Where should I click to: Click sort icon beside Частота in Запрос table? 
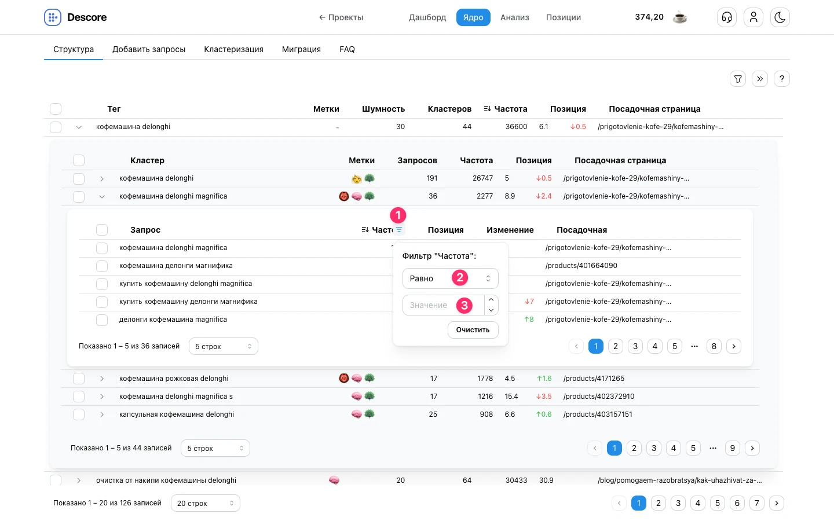[x=365, y=230]
